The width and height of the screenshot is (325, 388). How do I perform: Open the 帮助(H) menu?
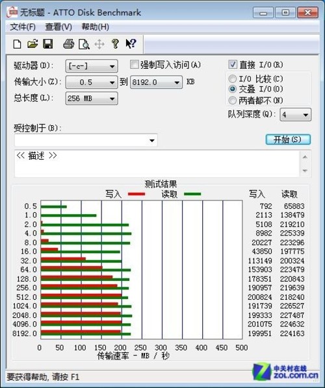coord(95,27)
